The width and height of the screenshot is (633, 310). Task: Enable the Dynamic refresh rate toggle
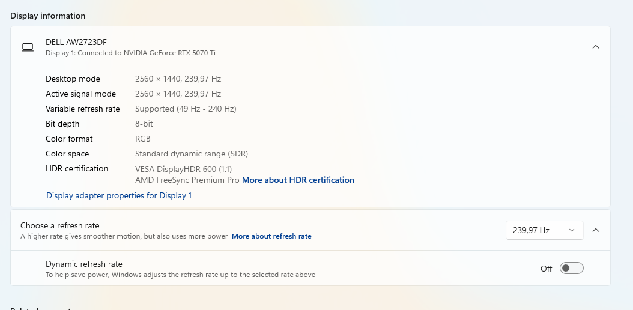click(x=571, y=268)
